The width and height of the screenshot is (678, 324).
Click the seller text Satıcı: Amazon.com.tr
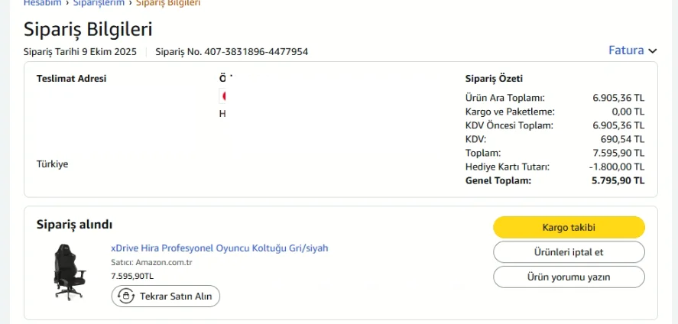151,263
